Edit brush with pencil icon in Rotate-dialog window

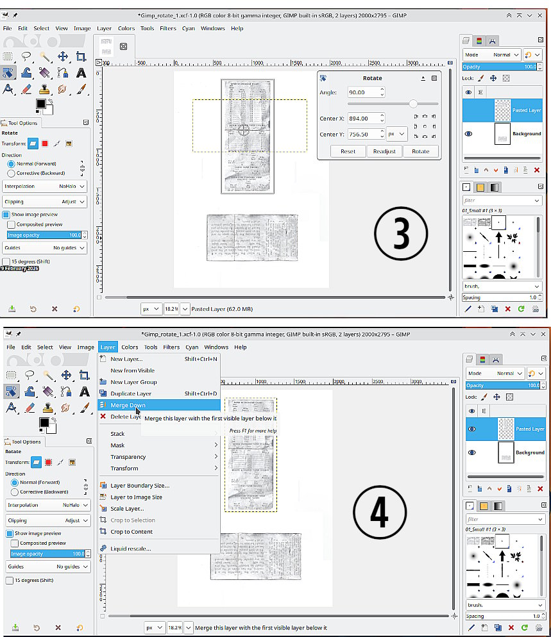(x=468, y=309)
